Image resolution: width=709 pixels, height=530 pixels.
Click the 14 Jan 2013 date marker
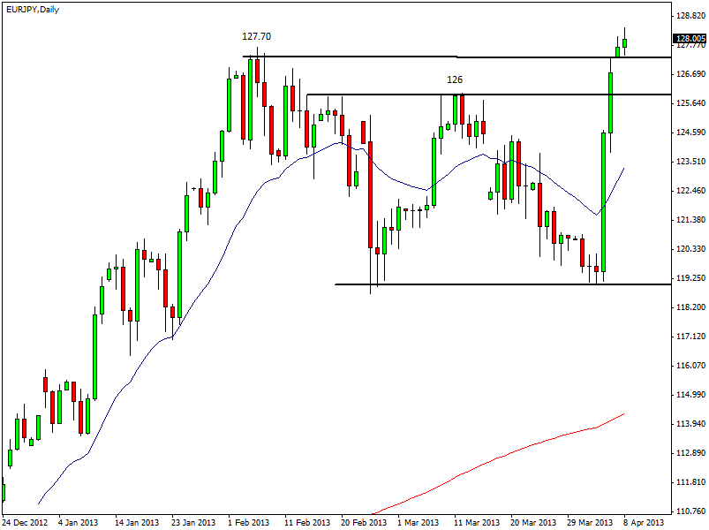coord(137,522)
